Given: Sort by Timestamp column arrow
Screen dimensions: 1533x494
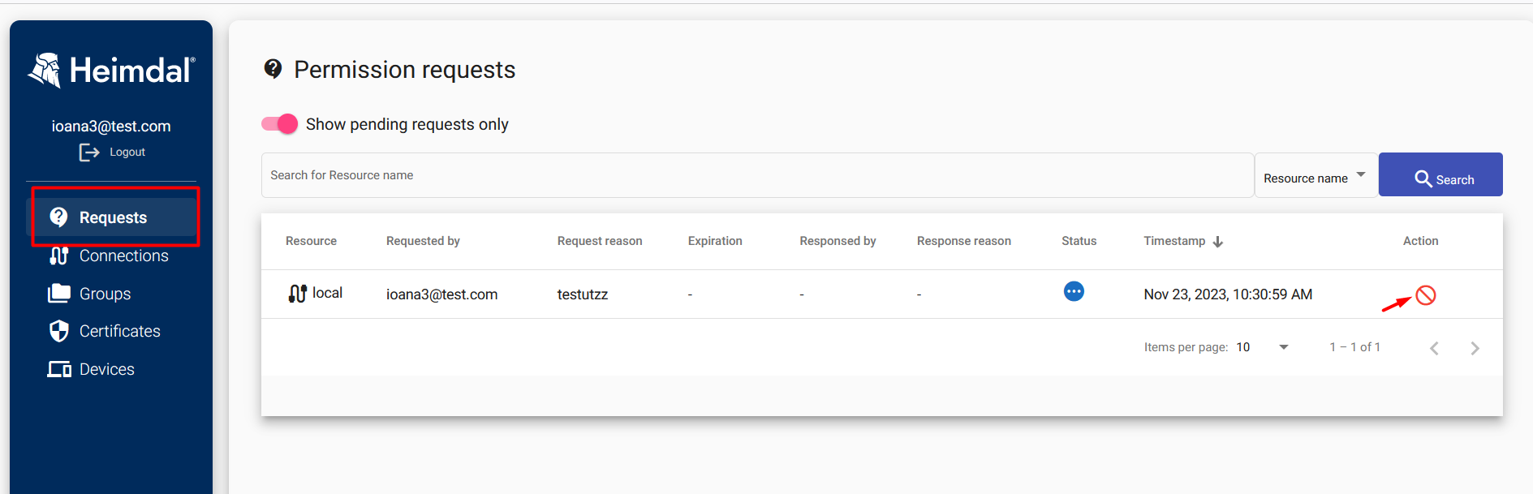Looking at the screenshot, I should [x=1217, y=242].
